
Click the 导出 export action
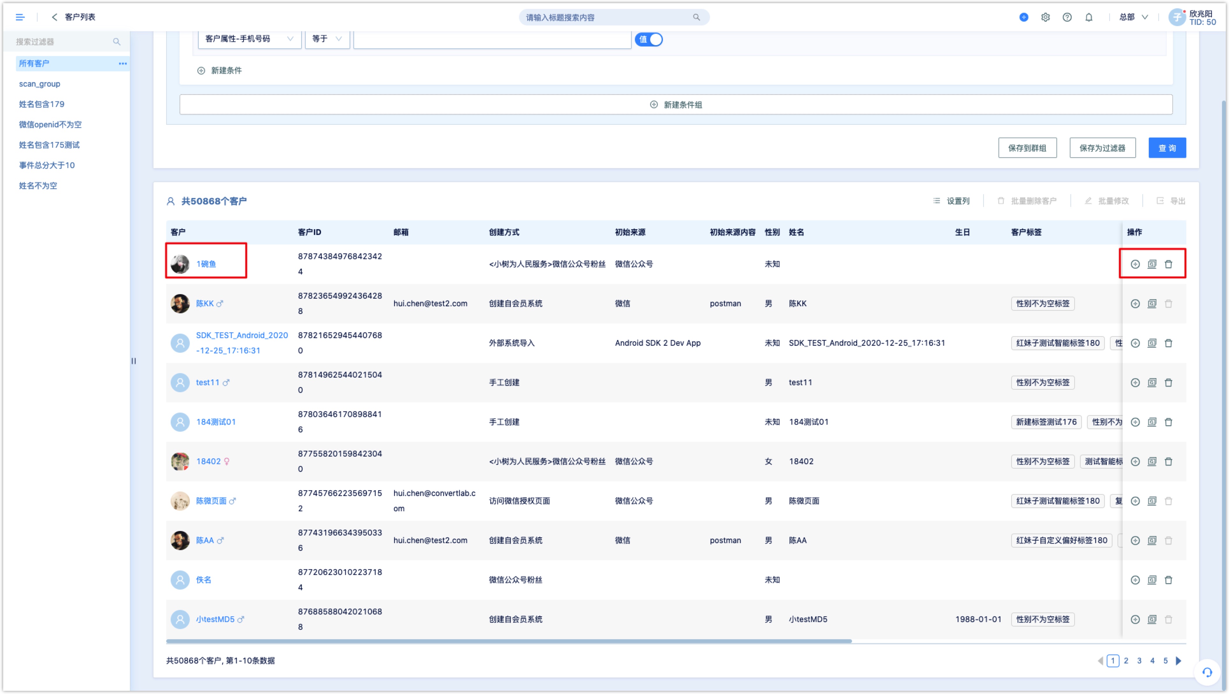point(1171,201)
